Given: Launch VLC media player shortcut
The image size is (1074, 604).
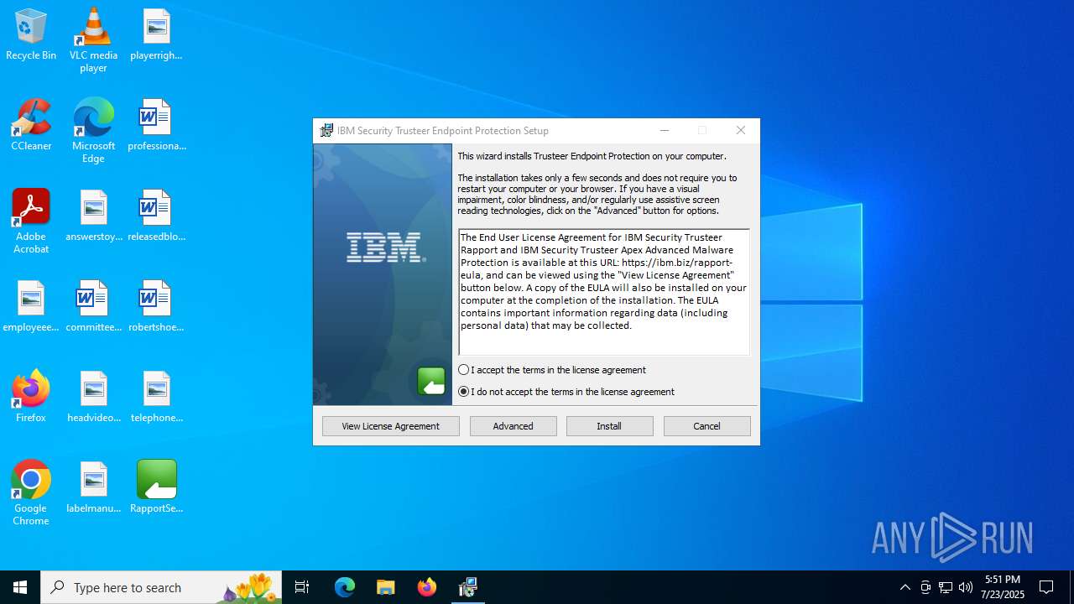Looking at the screenshot, I should 93,40.
